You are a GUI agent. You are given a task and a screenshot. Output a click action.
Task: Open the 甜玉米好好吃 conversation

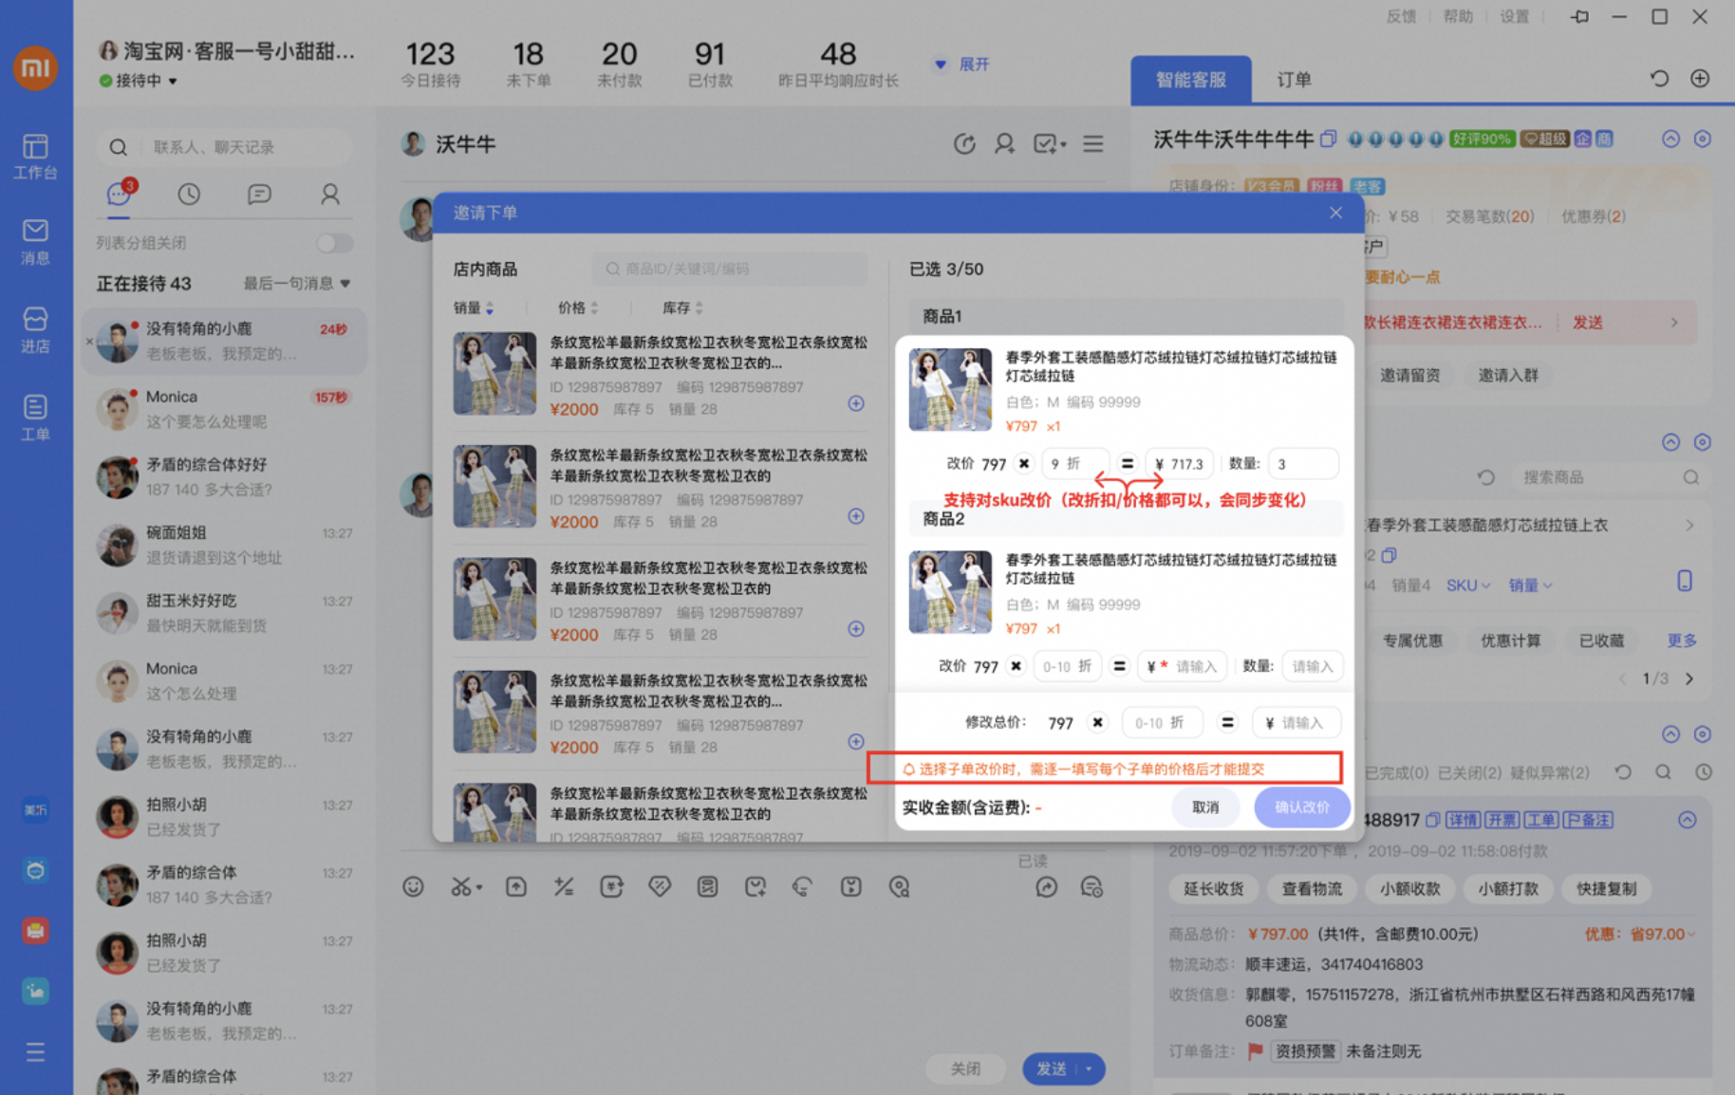tap(225, 613)
